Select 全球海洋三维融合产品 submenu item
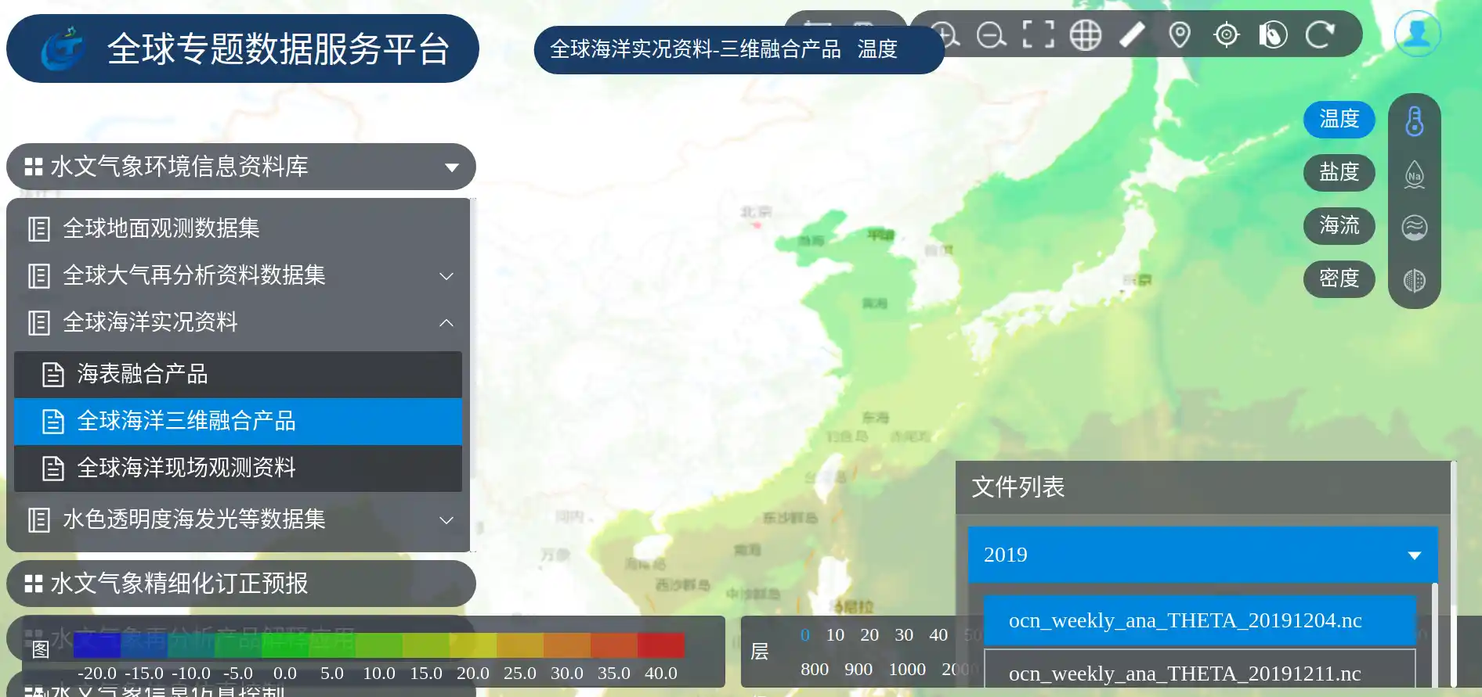This screenshot has width=1482, height=697. click(238, 421)
